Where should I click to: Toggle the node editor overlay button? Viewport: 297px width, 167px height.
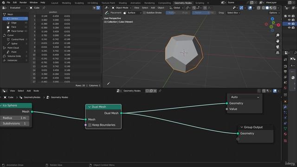pyautogui.click(x=275, y=91)
